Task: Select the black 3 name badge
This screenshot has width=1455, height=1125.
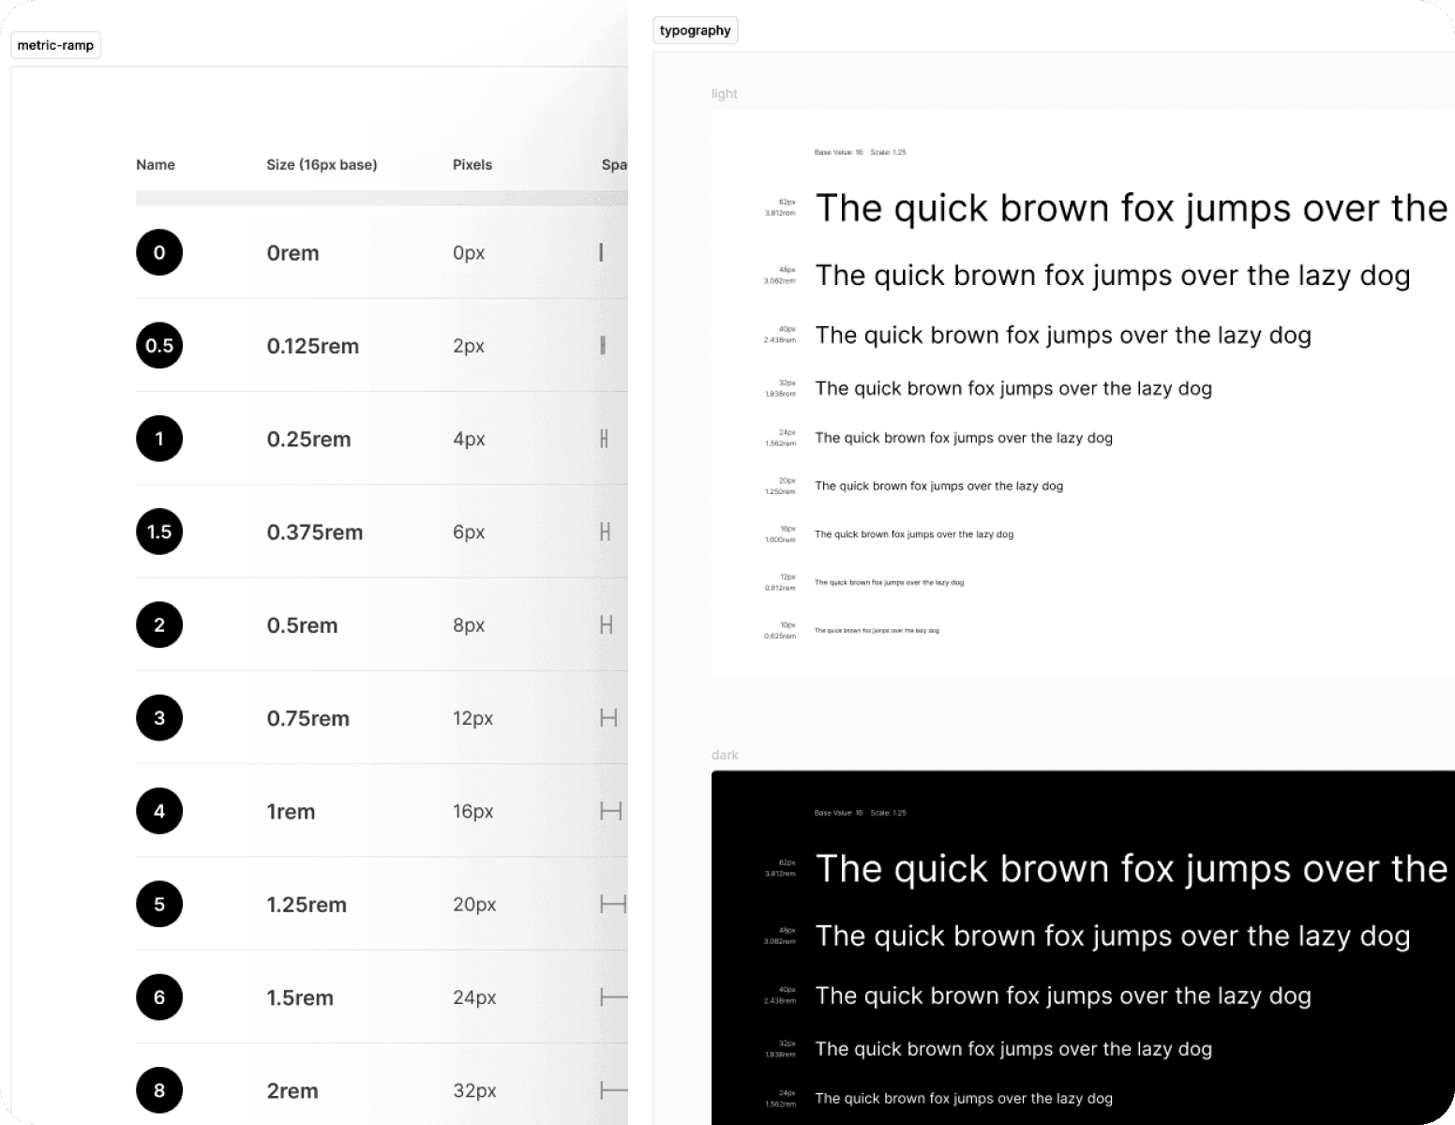Action: pyautogui.click(x=159, y=718)
